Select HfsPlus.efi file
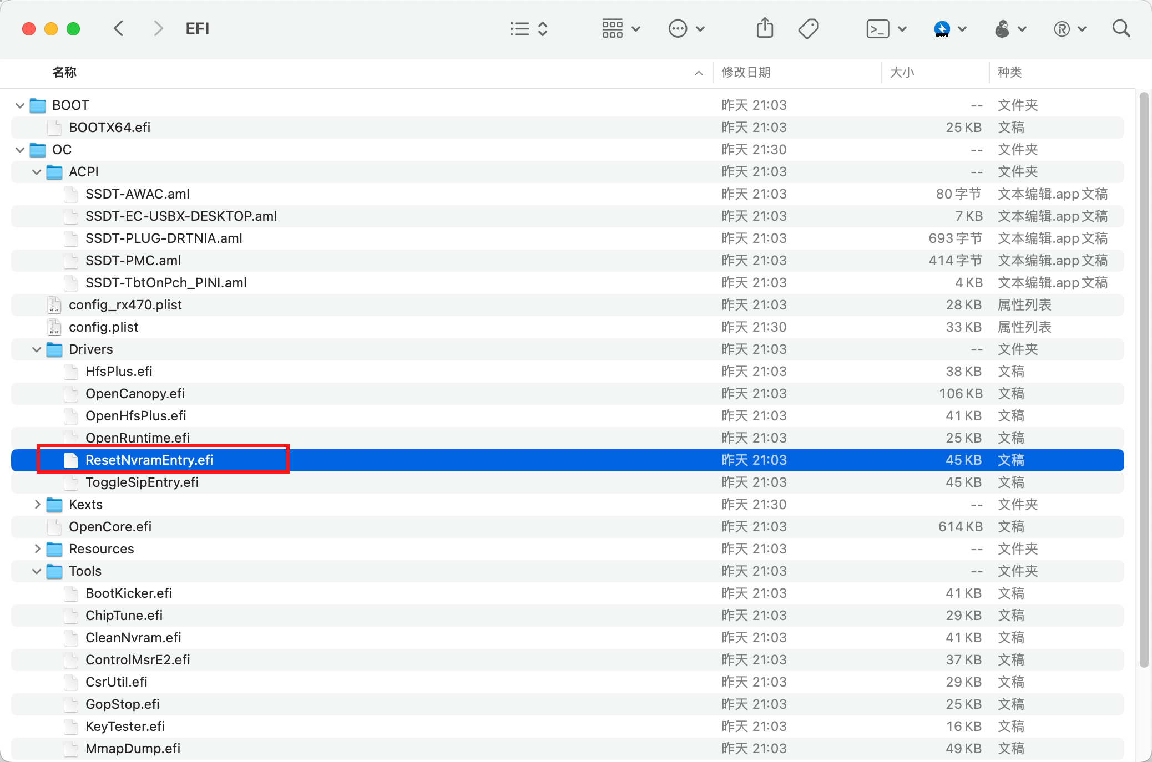This screenshot has height=762, width=1152. (x=568, y=372)
